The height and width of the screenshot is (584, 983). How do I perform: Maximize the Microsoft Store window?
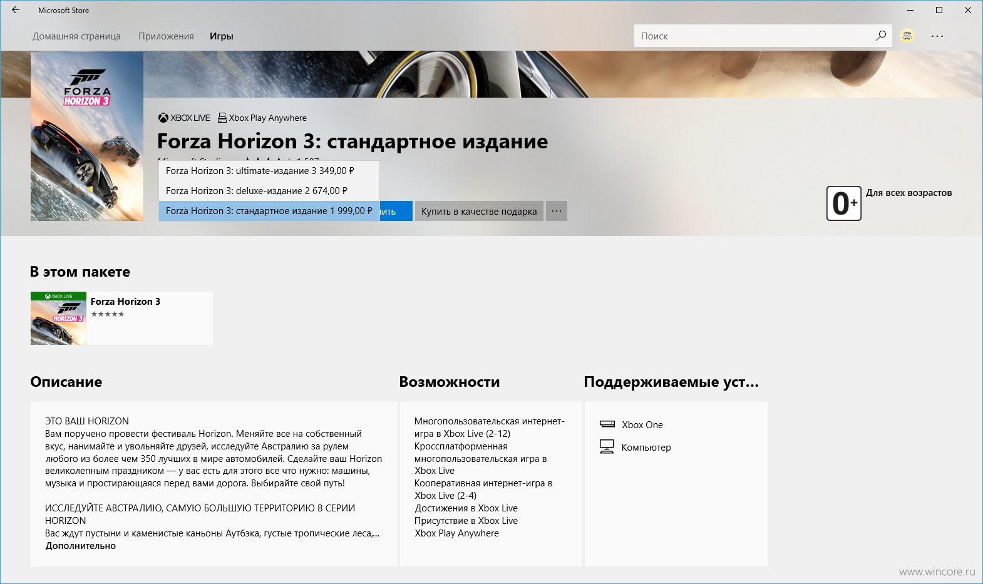pos(939,10)
